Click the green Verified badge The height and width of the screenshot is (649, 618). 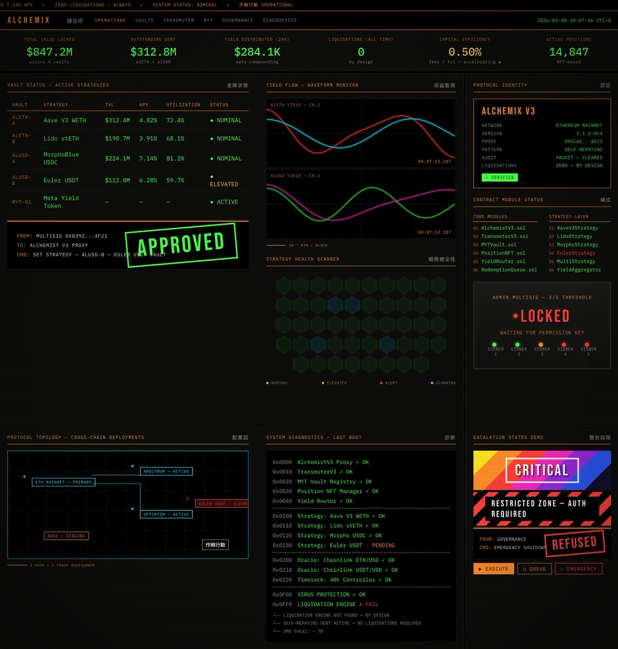pyautogui.click(x=500, y=177)
